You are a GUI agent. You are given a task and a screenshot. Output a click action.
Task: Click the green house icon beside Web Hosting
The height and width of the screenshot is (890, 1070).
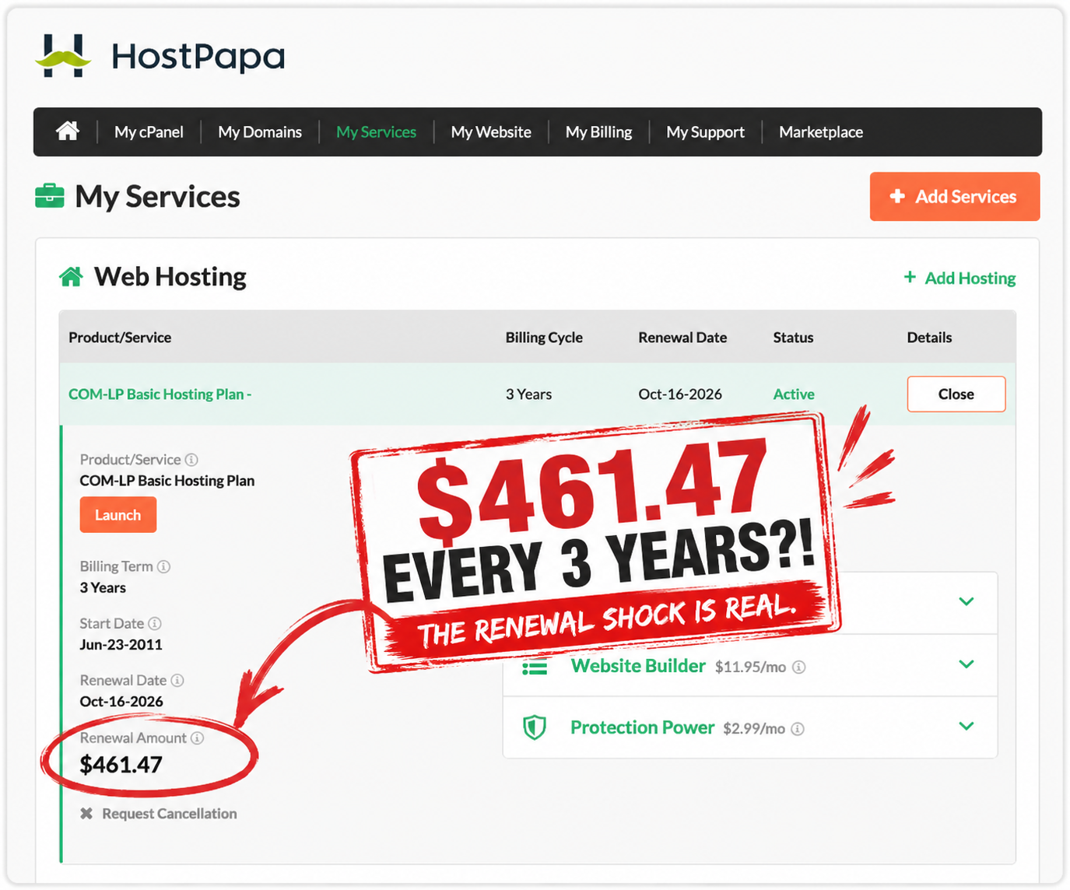[x=71, y=276]
